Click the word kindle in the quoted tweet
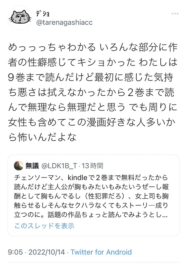186x264 pixels. pos(77,177)
